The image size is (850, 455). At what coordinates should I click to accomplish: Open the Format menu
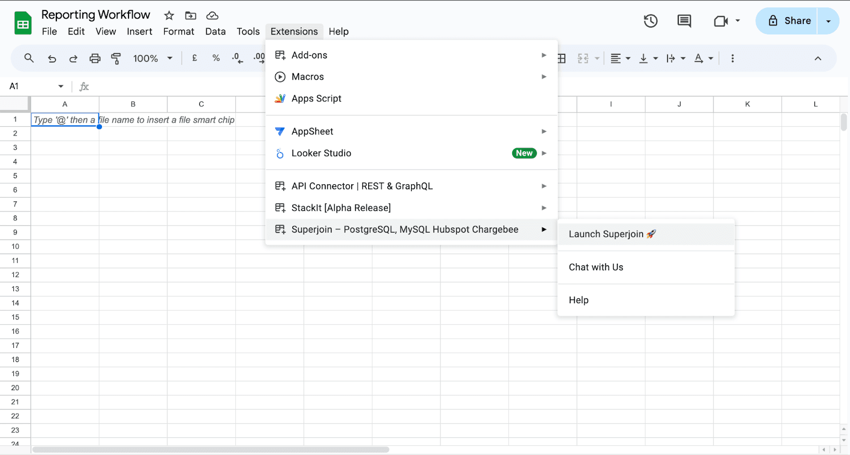tap(178, 31)
